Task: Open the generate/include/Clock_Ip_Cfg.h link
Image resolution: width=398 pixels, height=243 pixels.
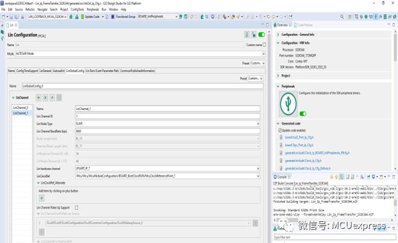Action: coord(303,161)
